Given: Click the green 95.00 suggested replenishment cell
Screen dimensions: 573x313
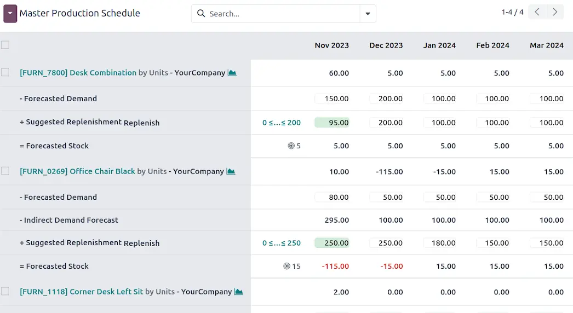Looking at the screenshot, I should tap(332, 123).
